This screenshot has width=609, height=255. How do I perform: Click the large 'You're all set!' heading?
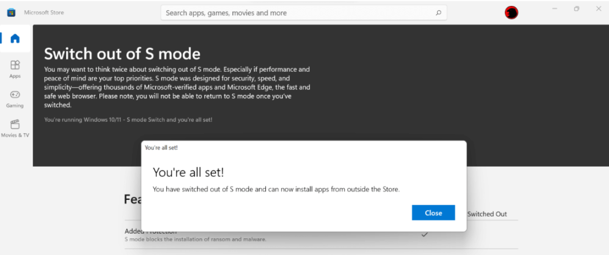click(x=189, y=173)
